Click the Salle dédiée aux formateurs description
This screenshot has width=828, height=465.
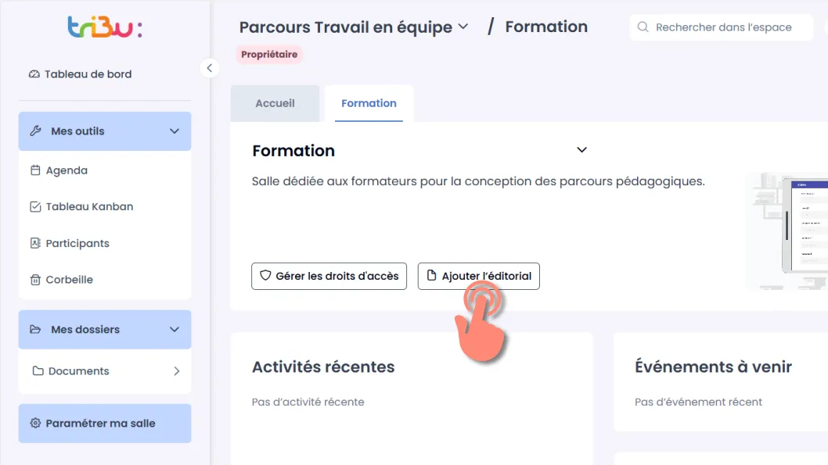point(478,181)
